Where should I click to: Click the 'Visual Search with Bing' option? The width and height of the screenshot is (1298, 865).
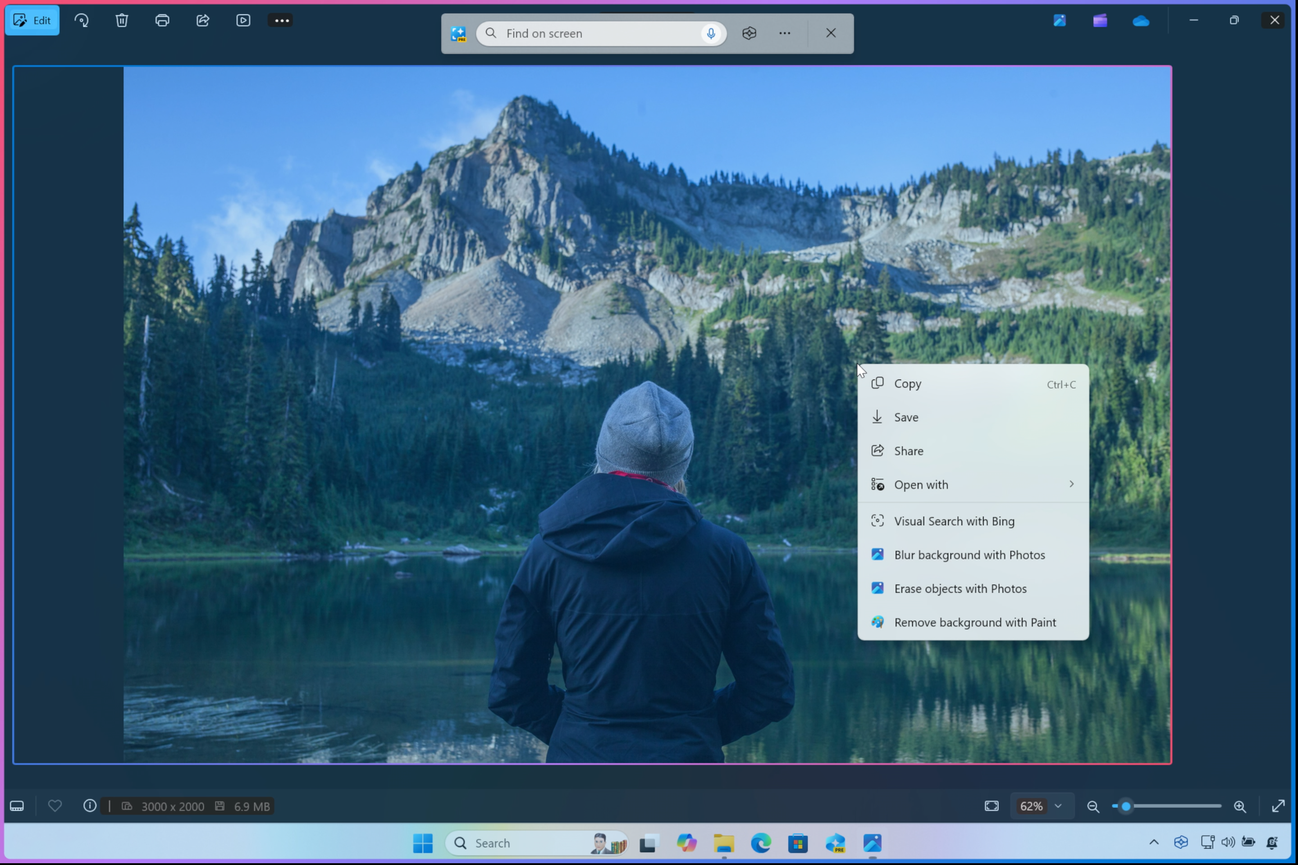(954, 520)
